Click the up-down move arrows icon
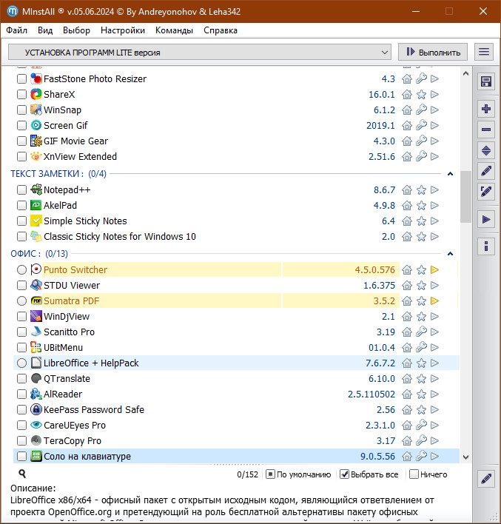The image size is (501, 524). [x=486, y=150]
